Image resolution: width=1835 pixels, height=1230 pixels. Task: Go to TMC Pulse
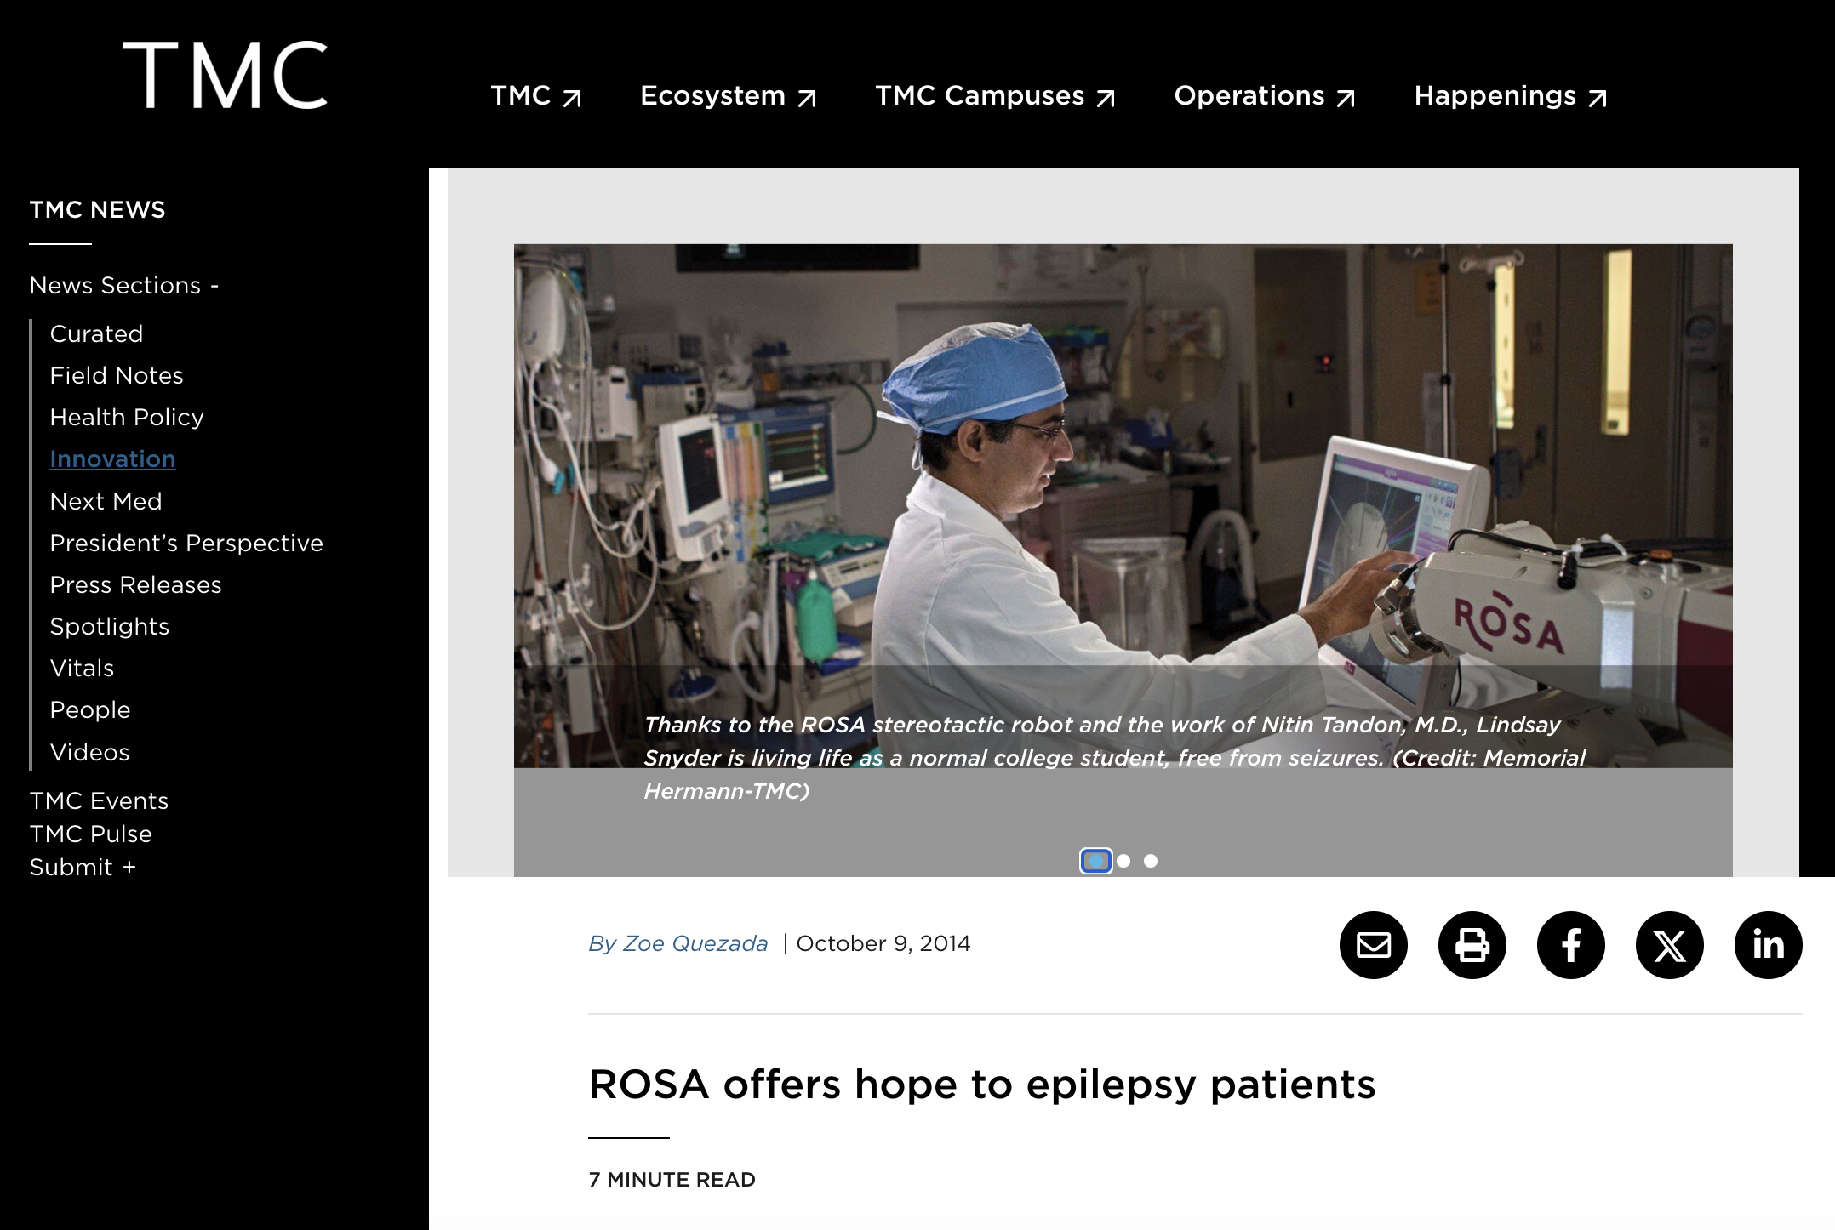point(90,834)
